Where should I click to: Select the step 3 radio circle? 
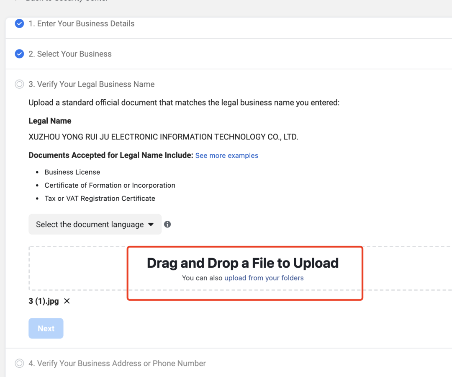click(19, 84)
